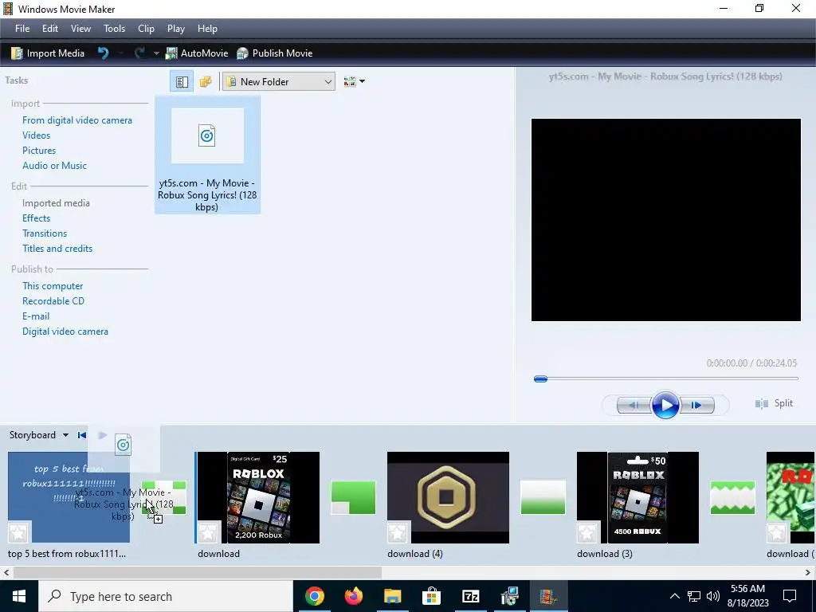This screenshot has width=816, height=612.
Task: Click effect star on the title clip
Action: click(18, 533)
